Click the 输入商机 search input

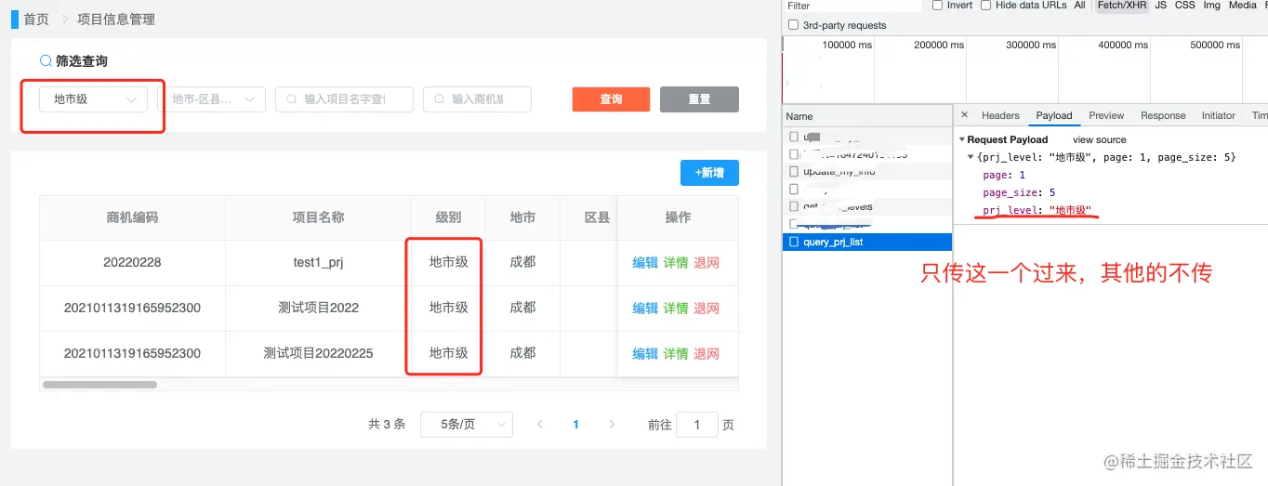pyautogui.click(x=477, y=99)
